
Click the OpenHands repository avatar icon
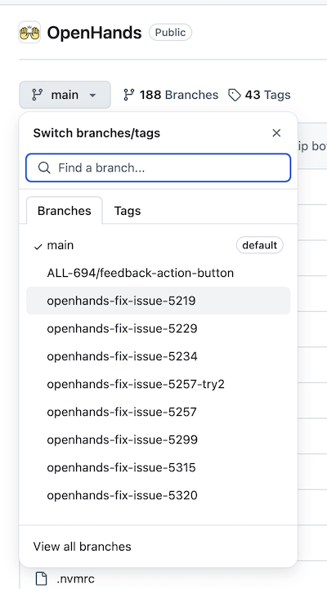29,33
